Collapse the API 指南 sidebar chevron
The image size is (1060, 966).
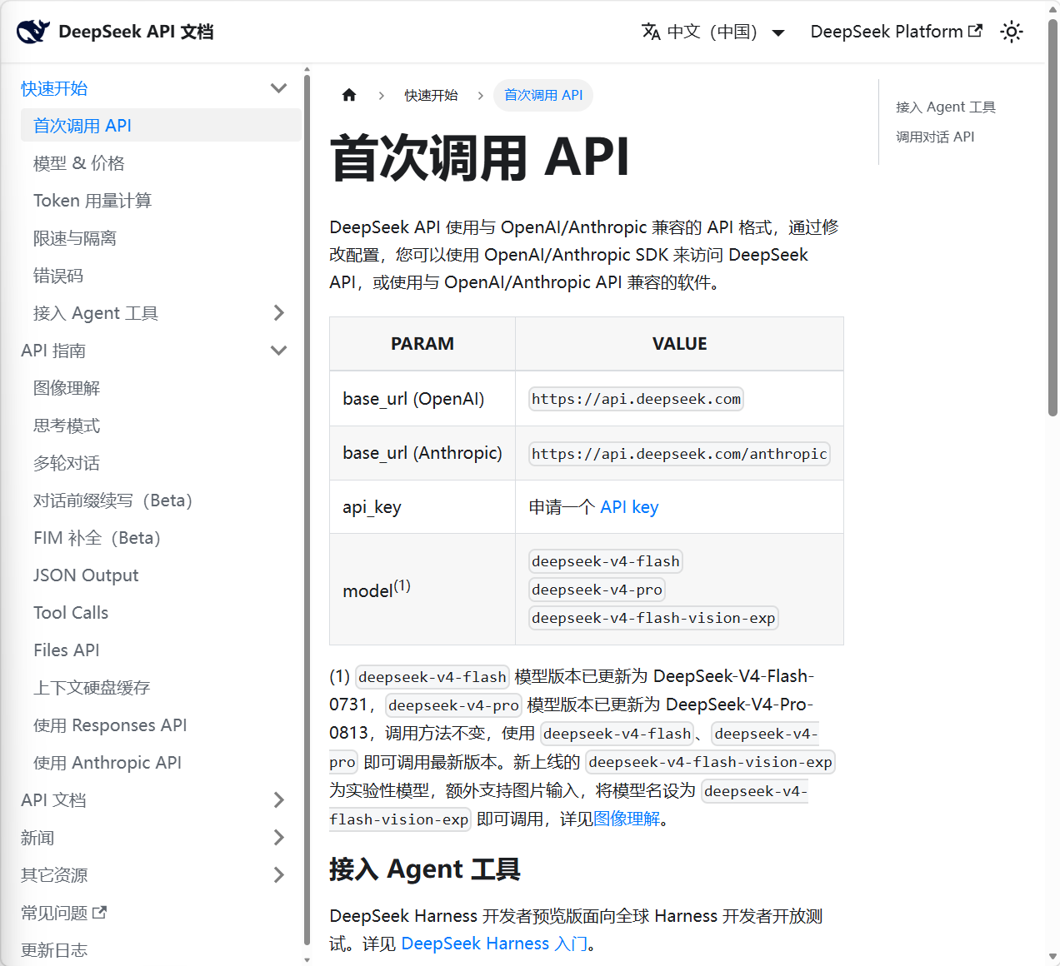click(x=279, y=351)
